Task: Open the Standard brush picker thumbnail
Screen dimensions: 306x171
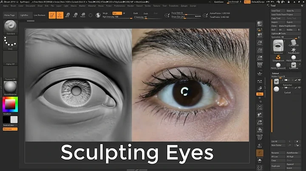Action: pos(10,26)
